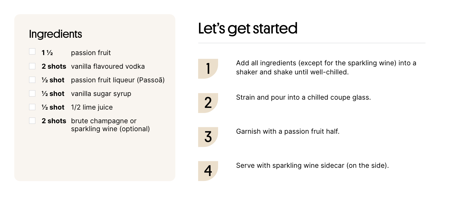The image size is (455, 201).
Task: Click the 'sparkling wine (optional)' ingredient line
Action: [110, 129]
